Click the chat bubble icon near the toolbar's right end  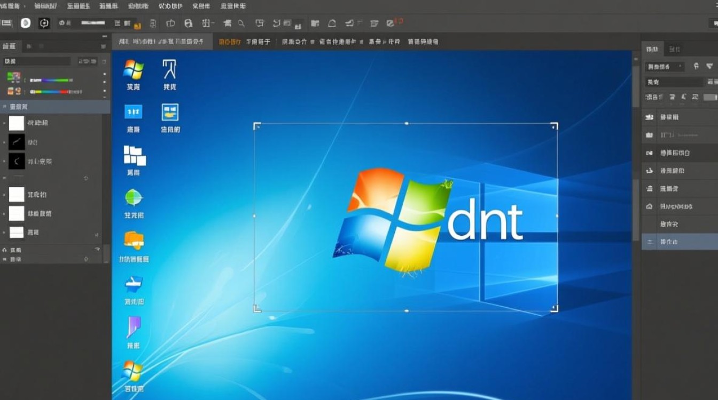point(260,23)
